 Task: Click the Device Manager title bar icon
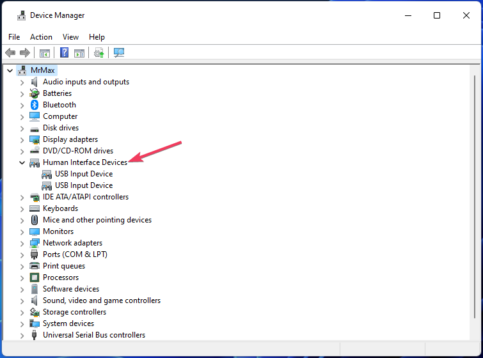21,15
